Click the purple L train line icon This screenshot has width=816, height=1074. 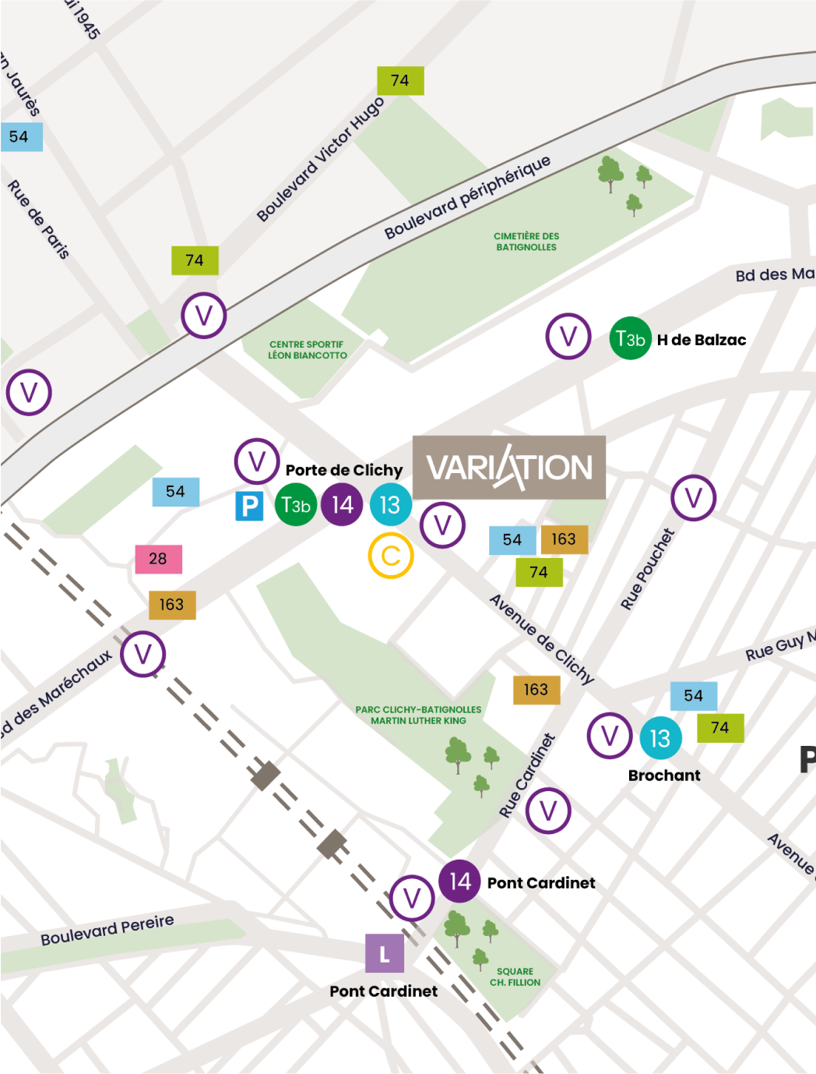click(x=385, y=953)
